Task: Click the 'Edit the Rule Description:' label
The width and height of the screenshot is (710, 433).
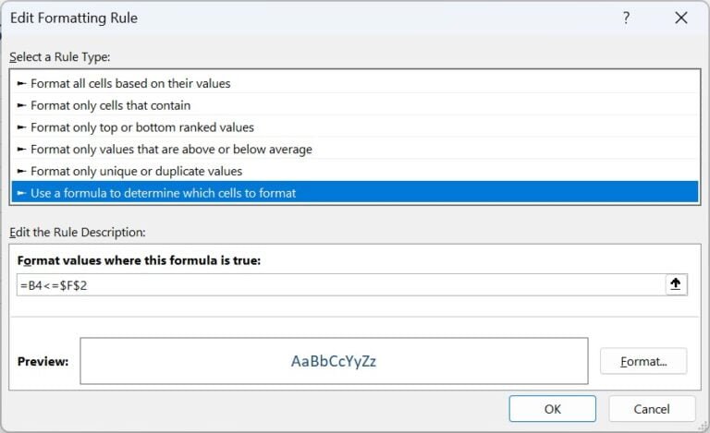Action: tap(78, 233)
